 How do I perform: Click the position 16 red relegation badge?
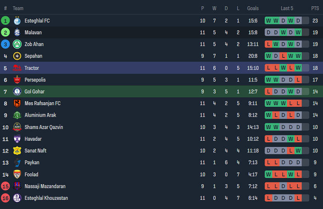5,198
